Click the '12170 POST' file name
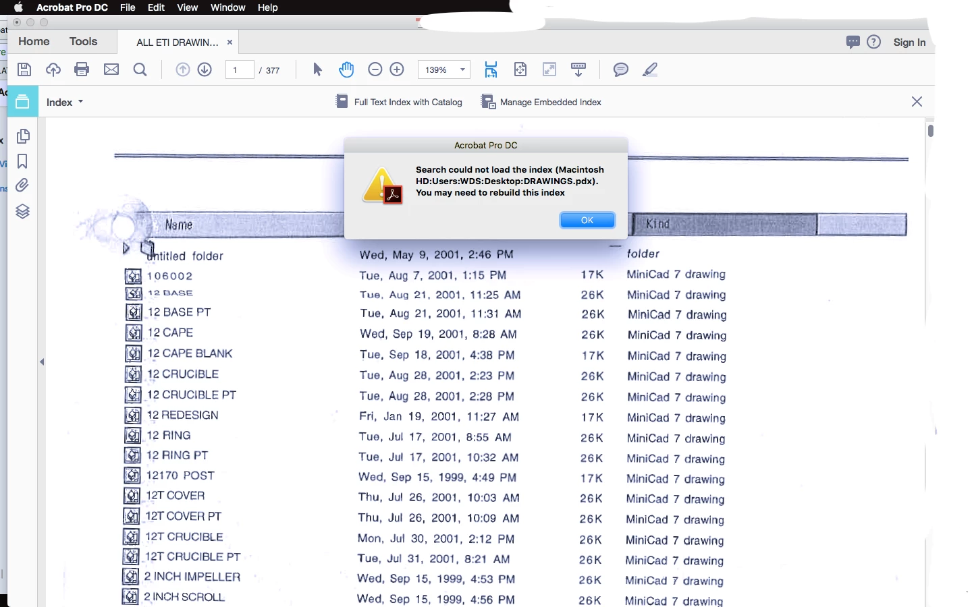 [x=180, y=475]
